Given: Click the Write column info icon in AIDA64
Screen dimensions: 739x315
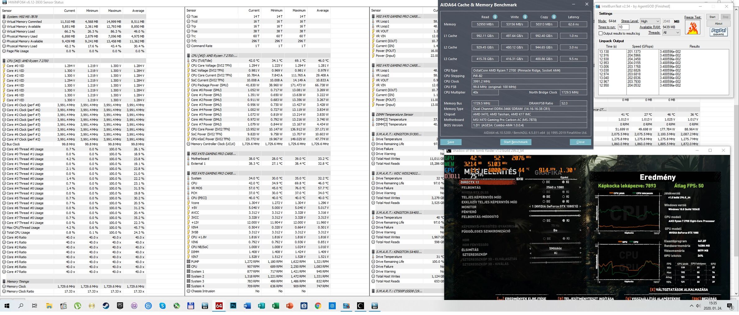Looking at the screenshot, I should tap(525, 17).
